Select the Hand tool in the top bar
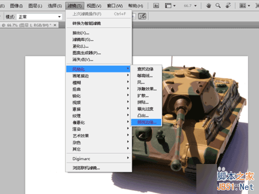This screenshot has height=194, width=259. click(x=209, y=6)
